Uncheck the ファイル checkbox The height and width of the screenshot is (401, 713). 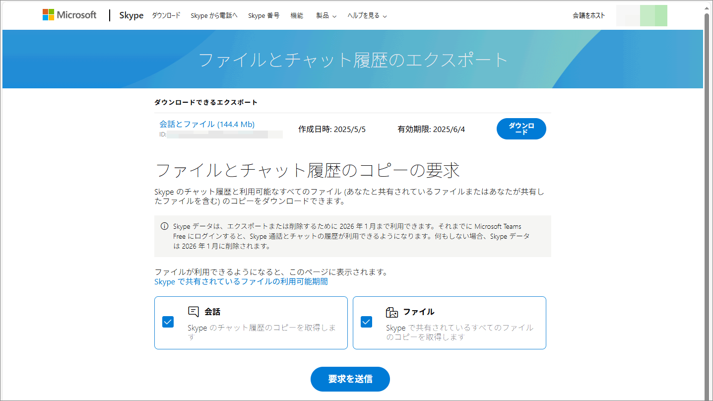pyautogui.click(x=366, y=322)
